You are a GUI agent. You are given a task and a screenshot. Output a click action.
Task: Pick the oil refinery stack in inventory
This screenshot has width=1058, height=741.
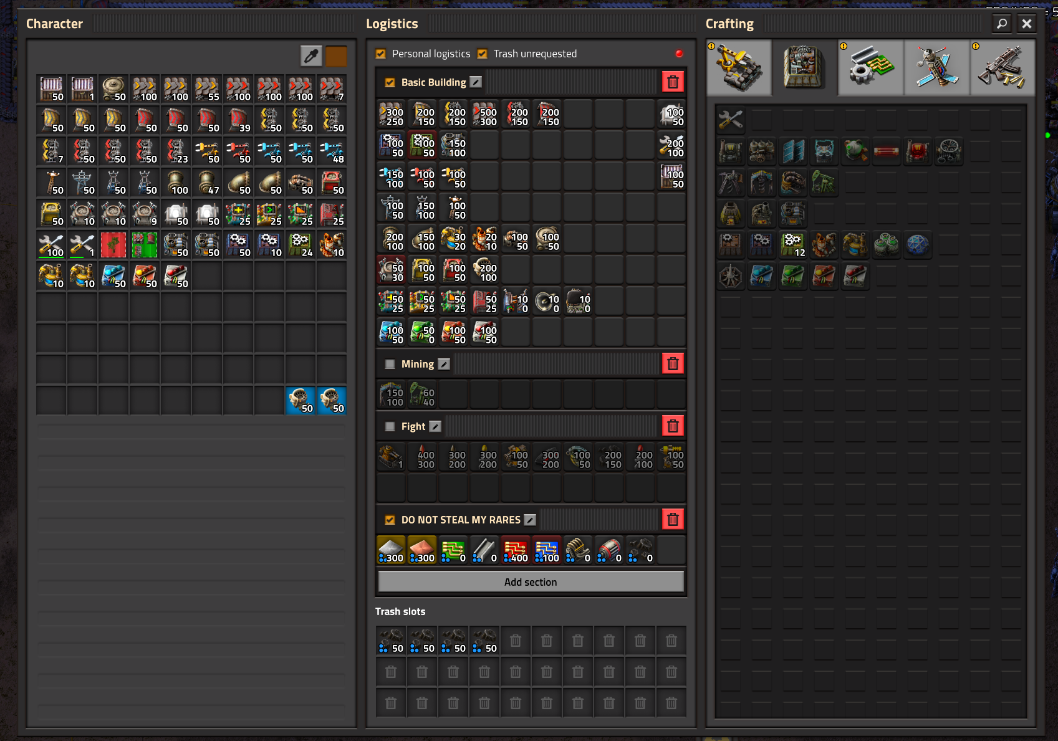pos(332,245)
